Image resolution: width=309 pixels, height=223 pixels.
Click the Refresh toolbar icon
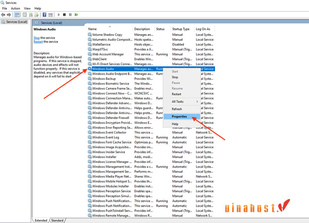[31, 15]
